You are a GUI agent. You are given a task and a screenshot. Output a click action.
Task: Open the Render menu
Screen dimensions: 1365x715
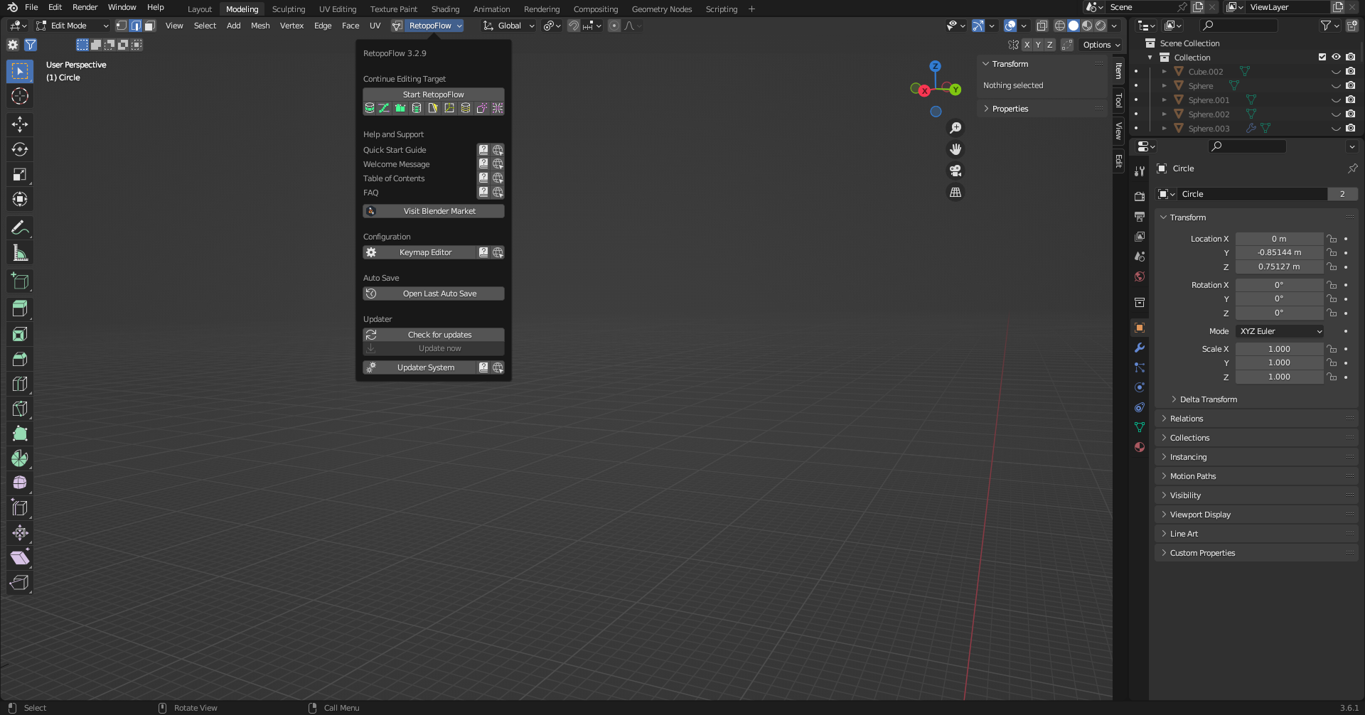tap(85, 7)
